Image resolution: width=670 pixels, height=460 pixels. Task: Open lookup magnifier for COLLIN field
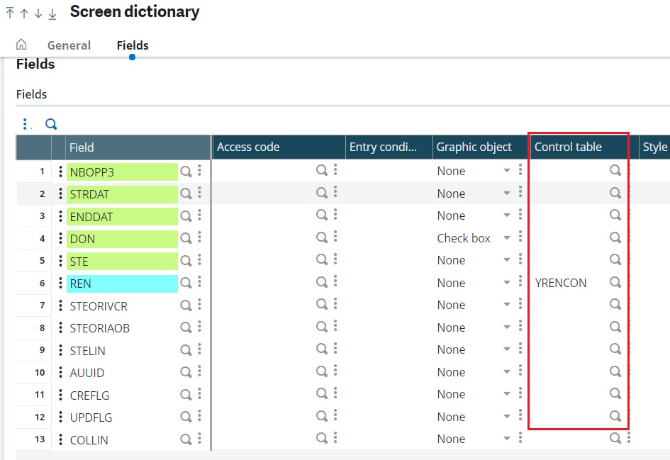186,439
